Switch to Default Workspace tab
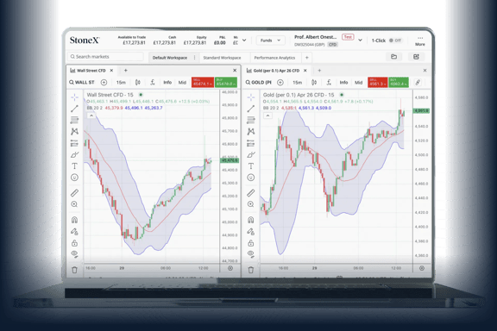Image resolution: width=497 pixels, height=331 pixels. click(170, 58)
